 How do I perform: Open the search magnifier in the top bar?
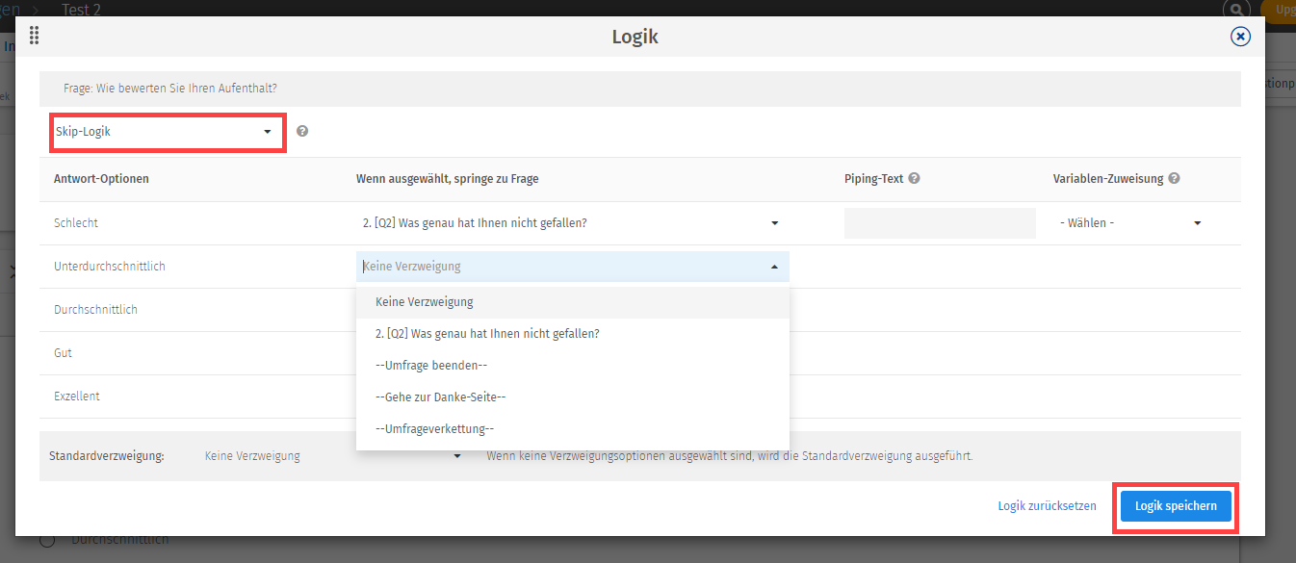tap(1235, 10)
